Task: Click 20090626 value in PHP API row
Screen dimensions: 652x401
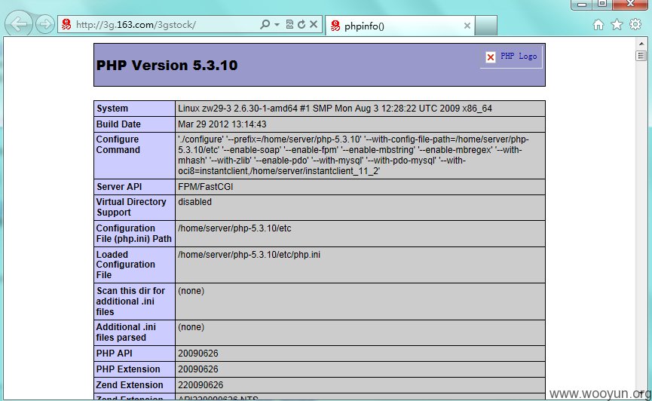Action: 198,354
